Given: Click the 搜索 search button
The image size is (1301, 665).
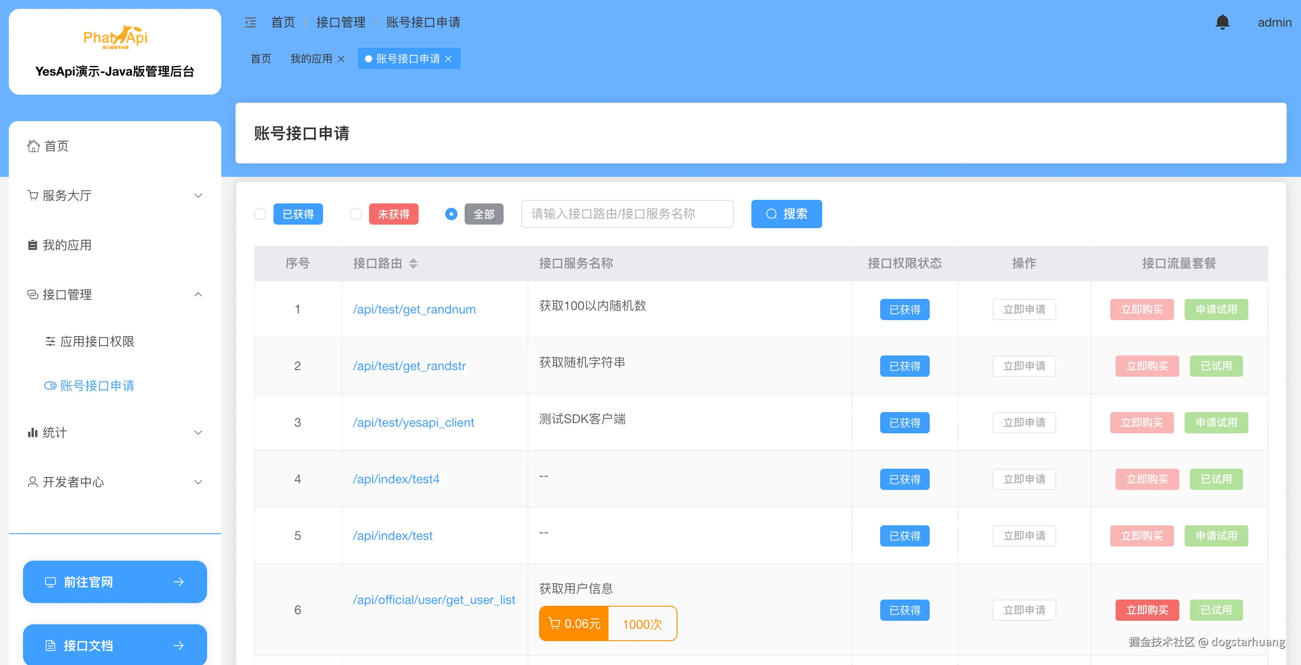Looking at the screenshot, I should (786, 214).
